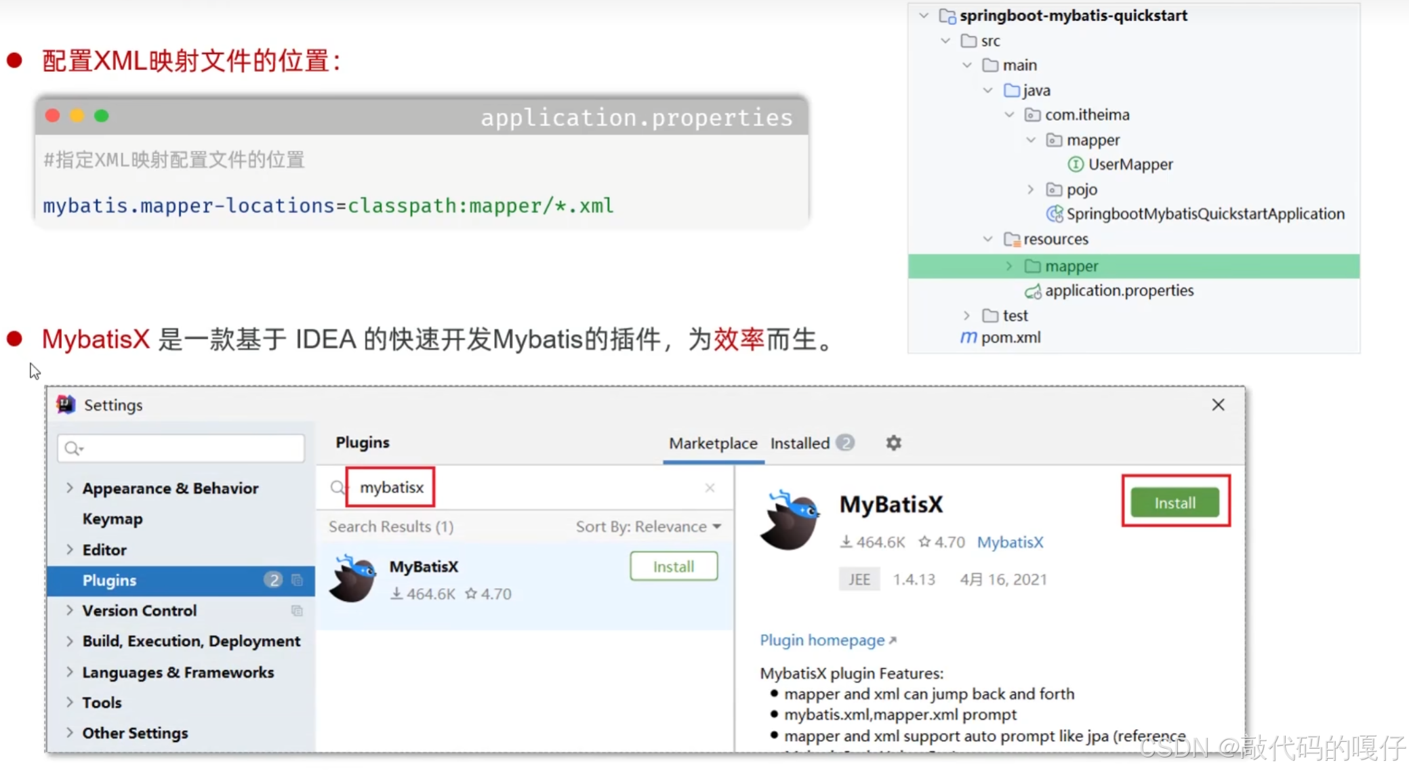Collapse the com.itheima package node
Screen dimensions: 1409x771
(x=1009, y=115)
